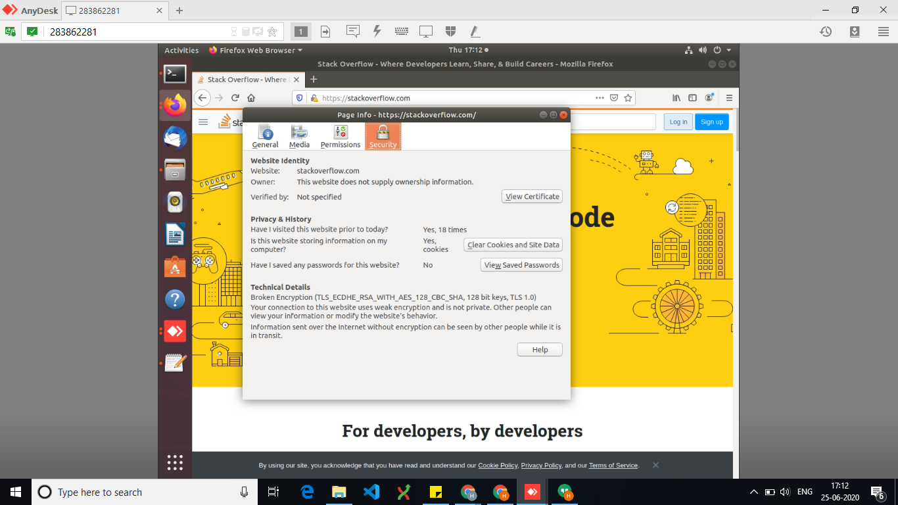
Task: Select the Security tab in Page Info
Action: pyautogui.click(x=383, y=136)
